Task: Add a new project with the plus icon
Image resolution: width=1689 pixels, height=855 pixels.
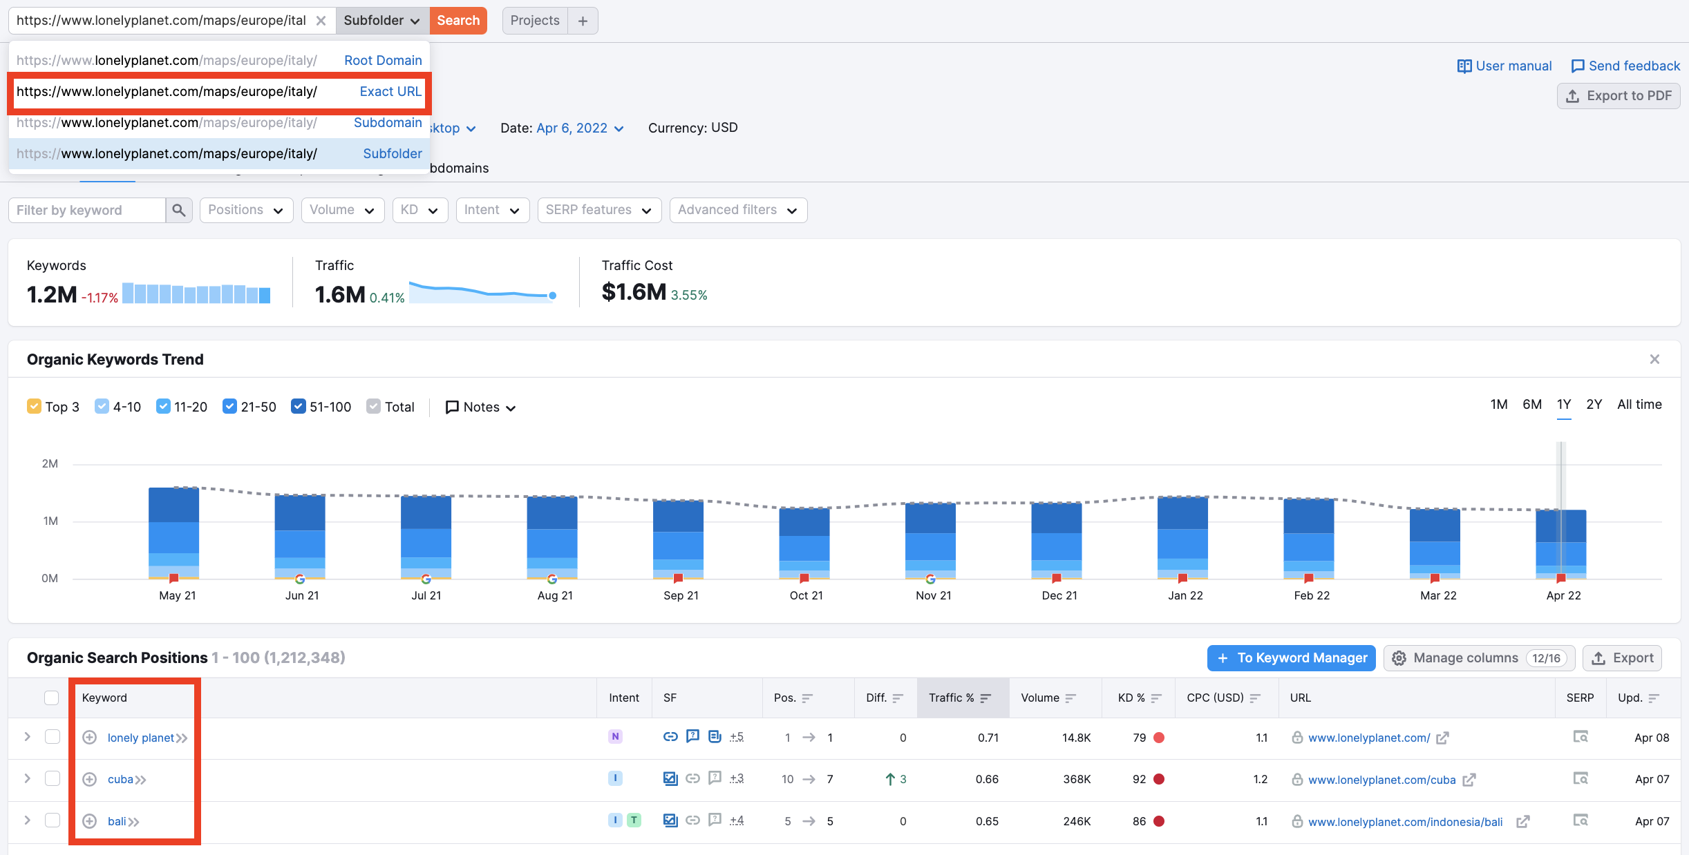Action: click(x=583, y=21)
